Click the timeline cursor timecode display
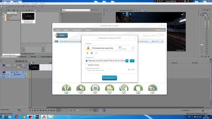212x119 pixels. click(x=21, y=61)
